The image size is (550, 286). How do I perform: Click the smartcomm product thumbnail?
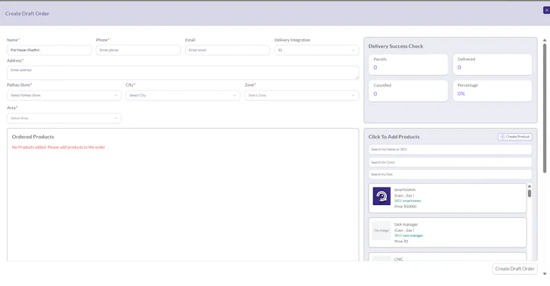pos(382,196)
